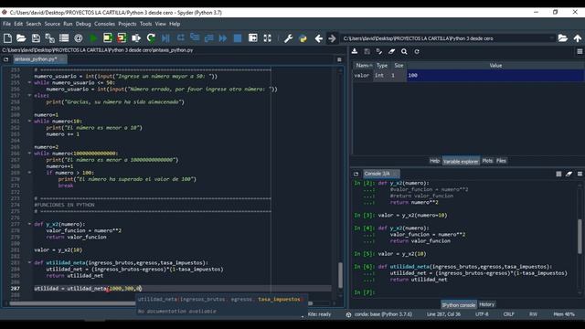Re-run last script icon

point(151,38)
